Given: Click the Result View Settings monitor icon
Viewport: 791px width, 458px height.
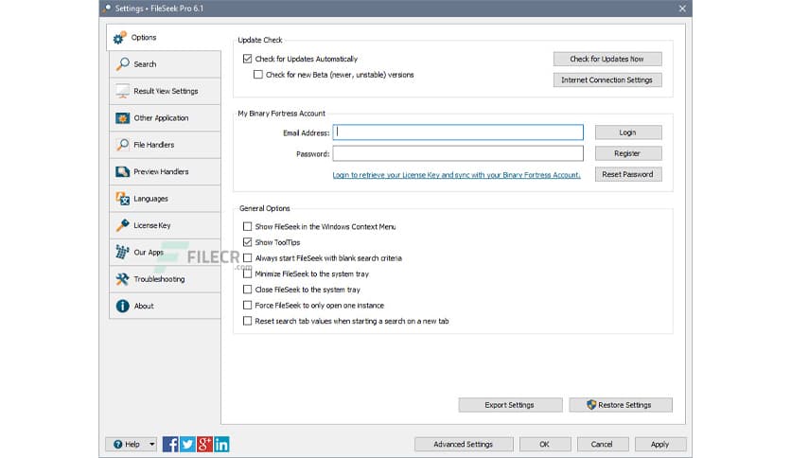Looking at the screenshot, I should 123,91.
